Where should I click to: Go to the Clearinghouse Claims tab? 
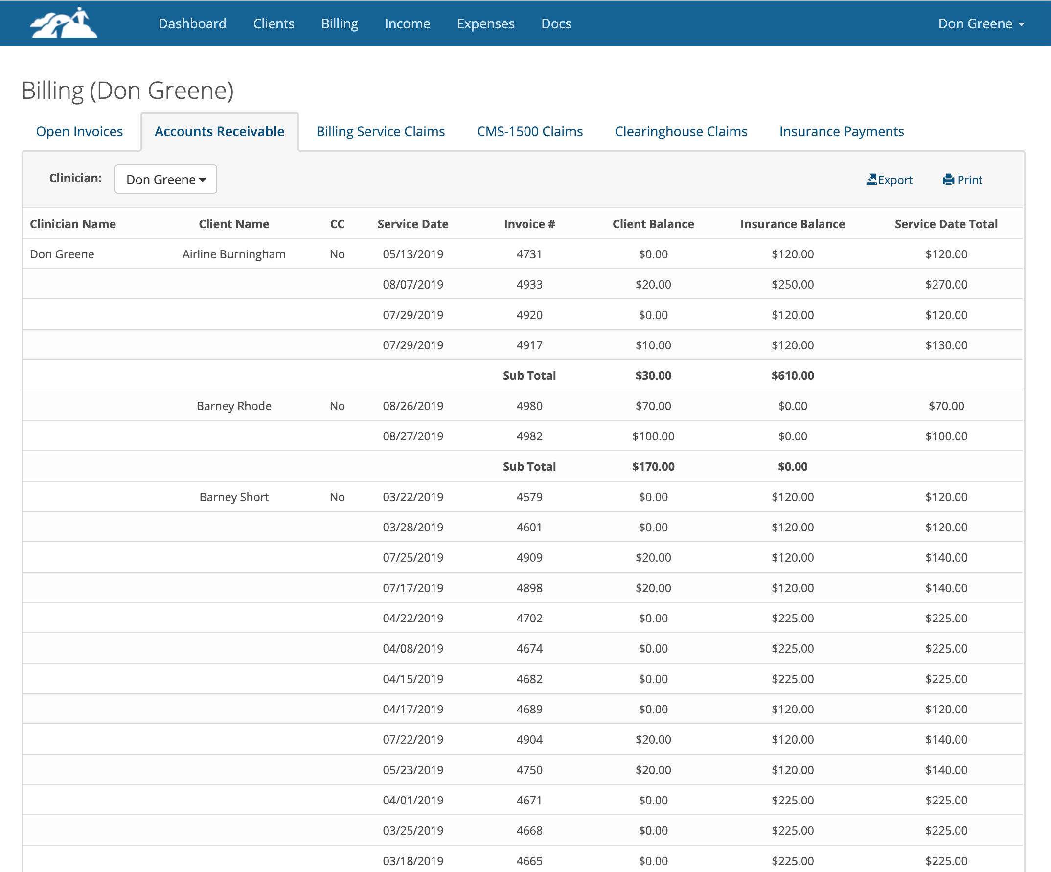click(680, 131)
